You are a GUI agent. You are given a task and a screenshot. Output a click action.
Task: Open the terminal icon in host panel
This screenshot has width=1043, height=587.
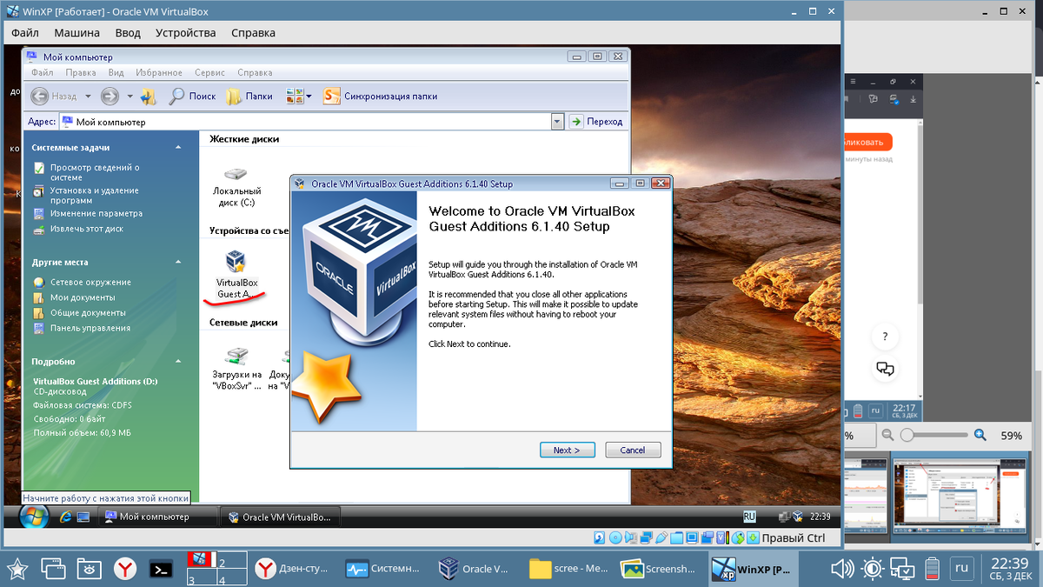[162, 569]
